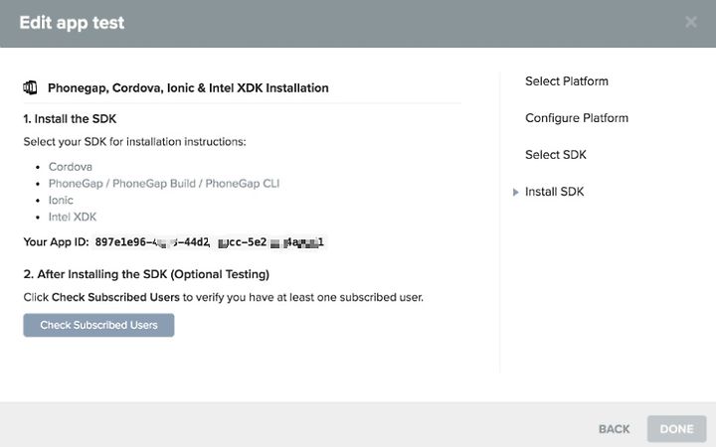Open the Intel XDK installation link
Image resolution: width=716 pixels, height=447 pixels.
pos(73,217)
